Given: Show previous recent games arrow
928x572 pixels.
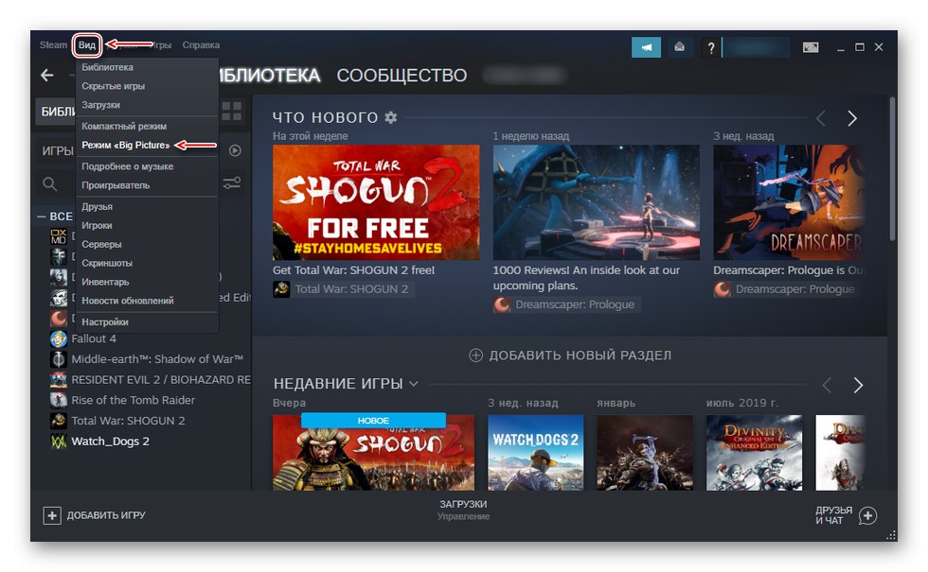Looking at the screenshot, I should point(827,386).
